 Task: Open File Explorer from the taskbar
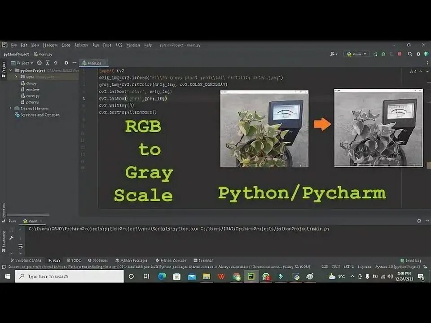point(207,276)
